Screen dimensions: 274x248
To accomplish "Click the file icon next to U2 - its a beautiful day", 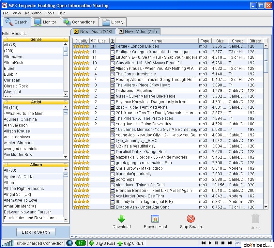I will [113, 146].
